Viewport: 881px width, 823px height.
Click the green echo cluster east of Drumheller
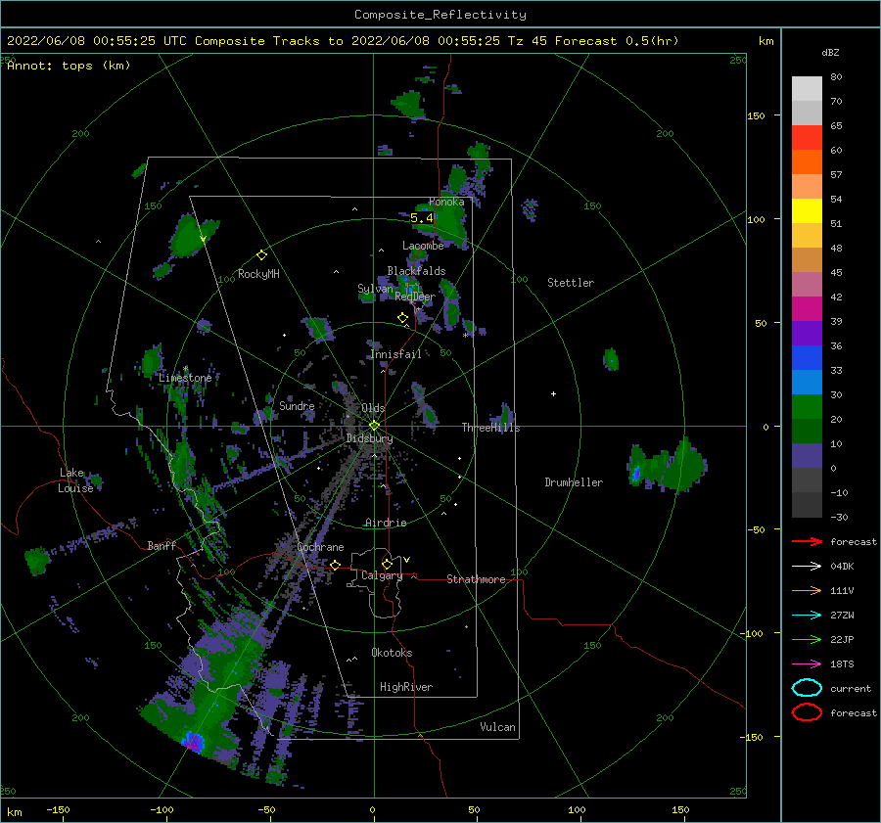point(667,465)
